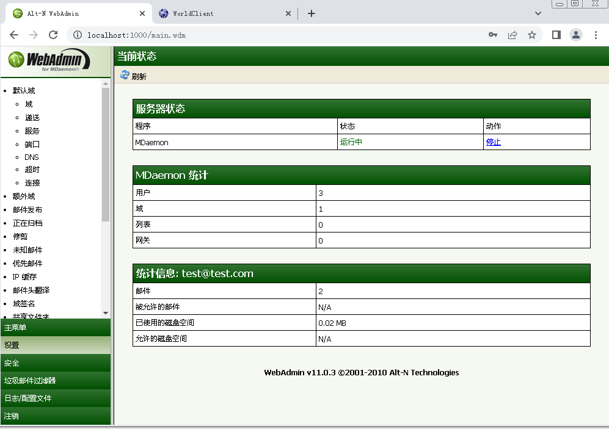Open the 修剪 menu item
Image resolution: width=609 pixels, height=429 pixels.
pyautogui.click(x=20, y=237)
